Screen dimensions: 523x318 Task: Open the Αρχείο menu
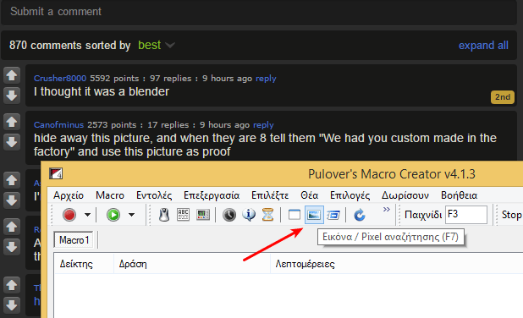point(69,195)
